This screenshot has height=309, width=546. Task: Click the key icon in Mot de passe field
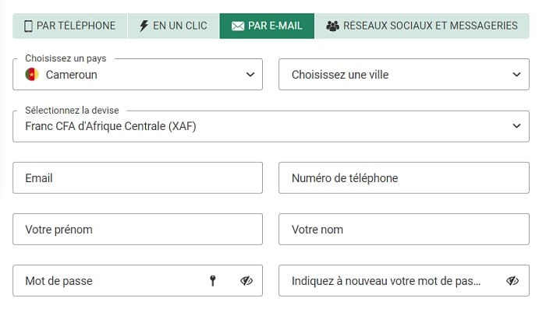213,280
